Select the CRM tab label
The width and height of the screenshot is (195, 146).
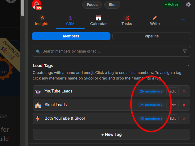click(x=70, y=24)
